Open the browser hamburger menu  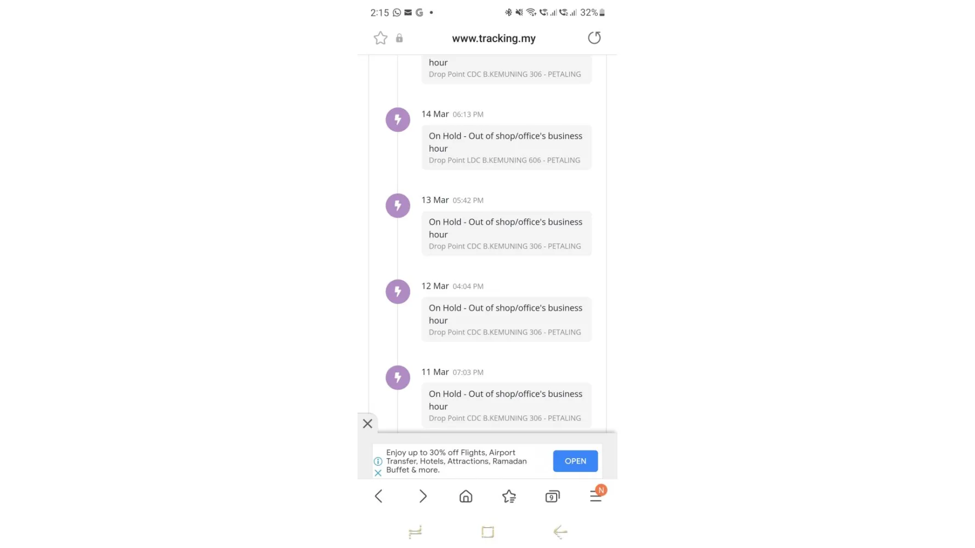pos(596,495)
